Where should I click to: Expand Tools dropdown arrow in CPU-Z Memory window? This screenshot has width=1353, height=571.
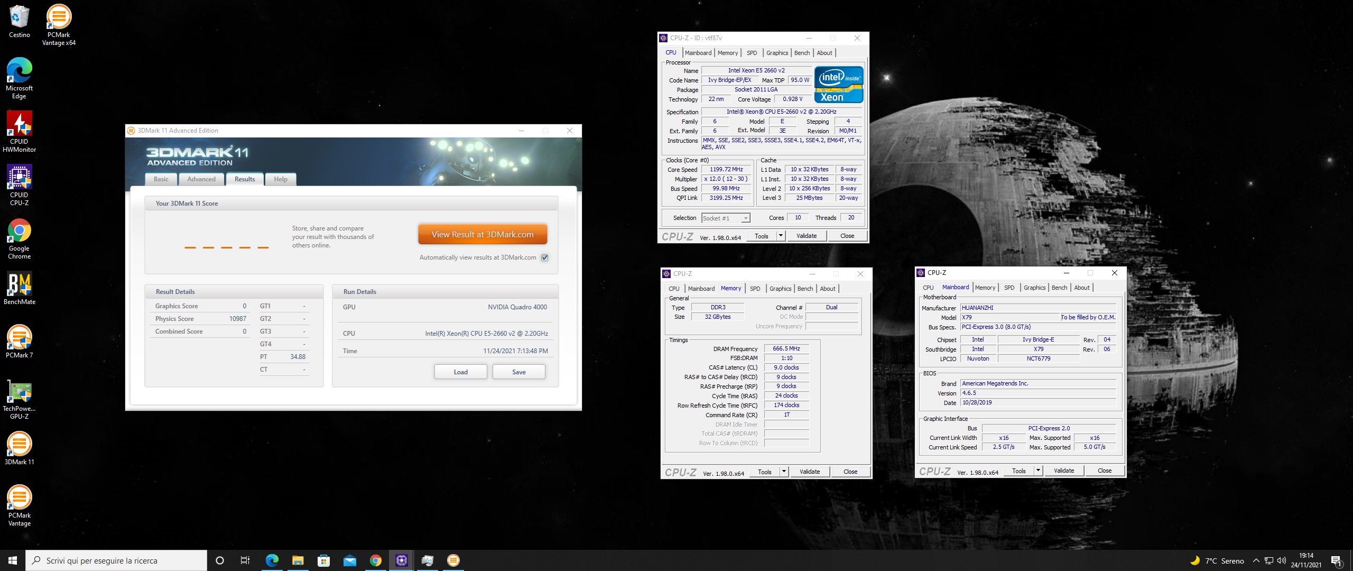784,472
